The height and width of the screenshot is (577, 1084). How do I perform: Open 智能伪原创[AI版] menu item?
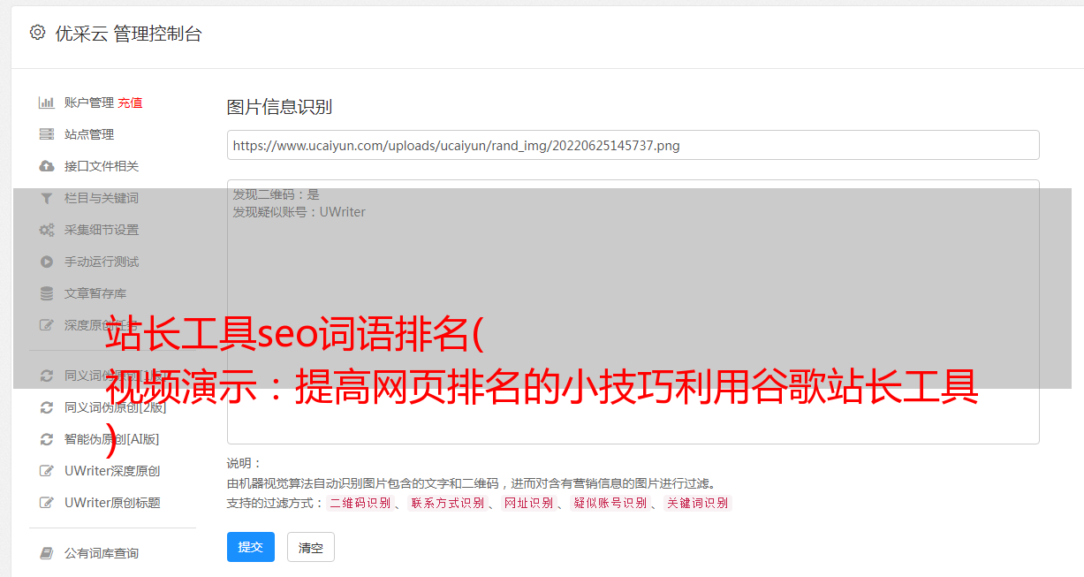pos(111,439)
